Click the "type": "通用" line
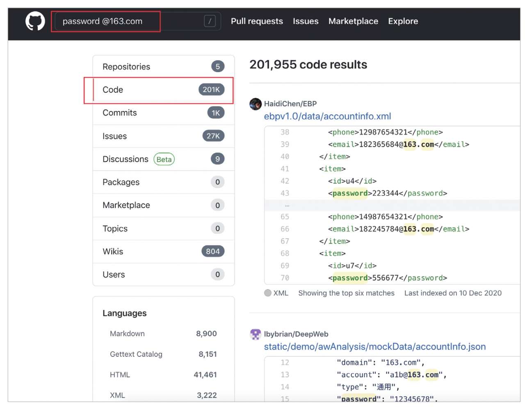The image size is (525, 408). pos(367,387)
